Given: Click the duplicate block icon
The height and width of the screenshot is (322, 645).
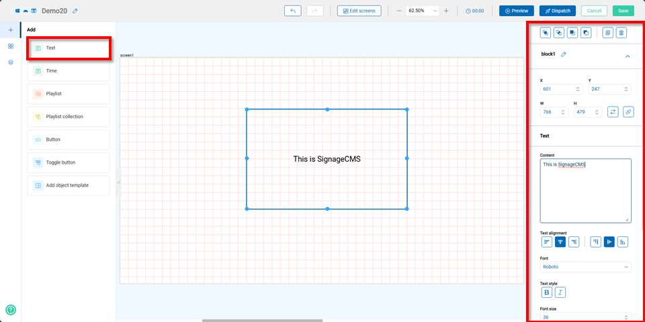Looking at the screenshot, I should click(x=607, y=32).
